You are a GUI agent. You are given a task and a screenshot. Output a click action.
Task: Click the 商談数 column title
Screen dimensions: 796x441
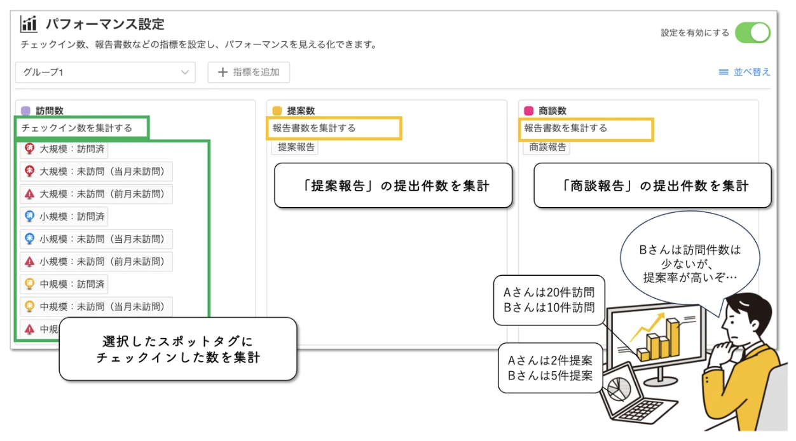[x=552, y=111]
